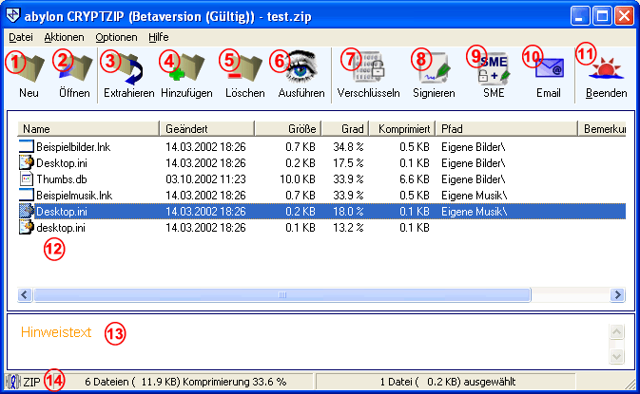
Task: Click the file icon of Beispielbilder.lnk
Action: 26,146
